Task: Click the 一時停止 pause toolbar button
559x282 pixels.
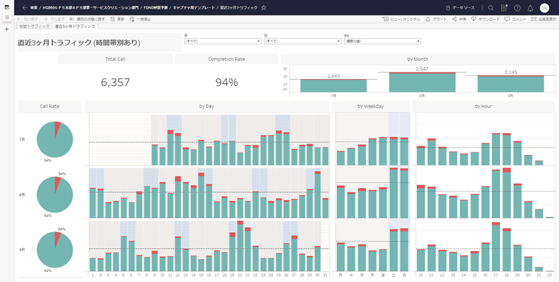Action: point(140,19)
